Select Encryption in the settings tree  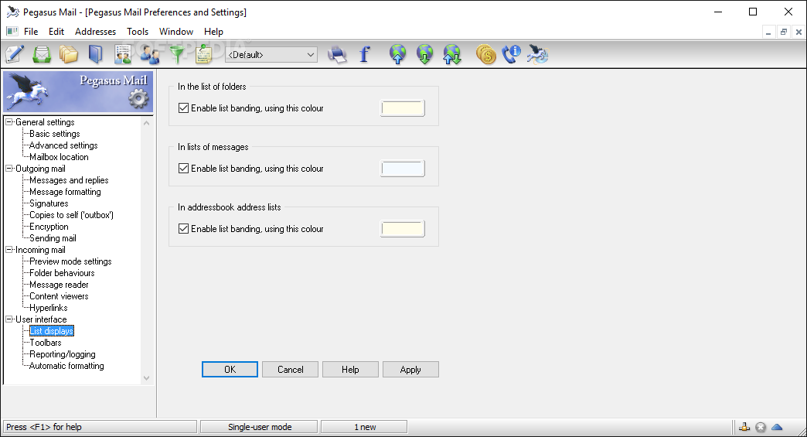(x=49, y=227)
